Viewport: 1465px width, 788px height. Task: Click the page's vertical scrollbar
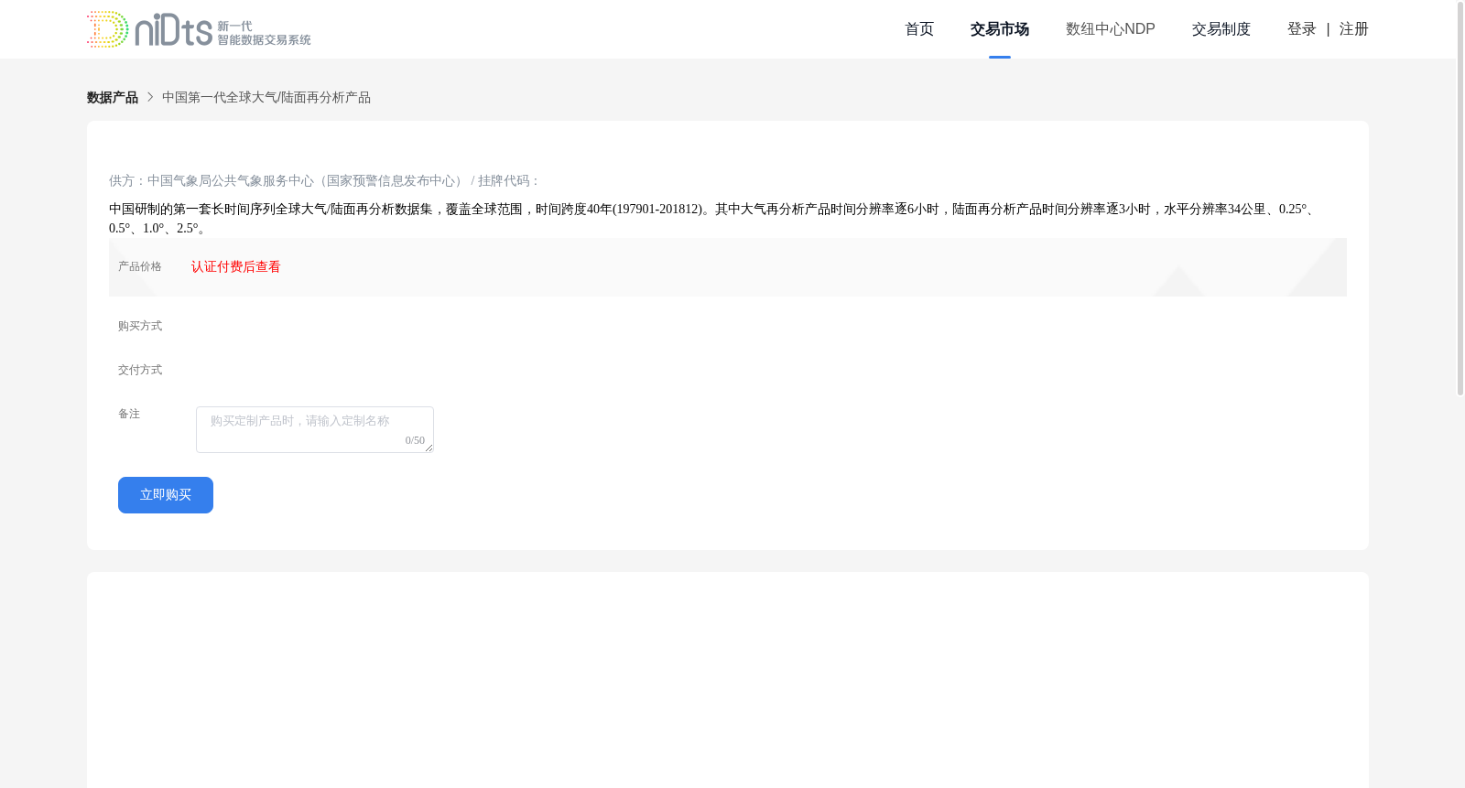coord(1460,199)
